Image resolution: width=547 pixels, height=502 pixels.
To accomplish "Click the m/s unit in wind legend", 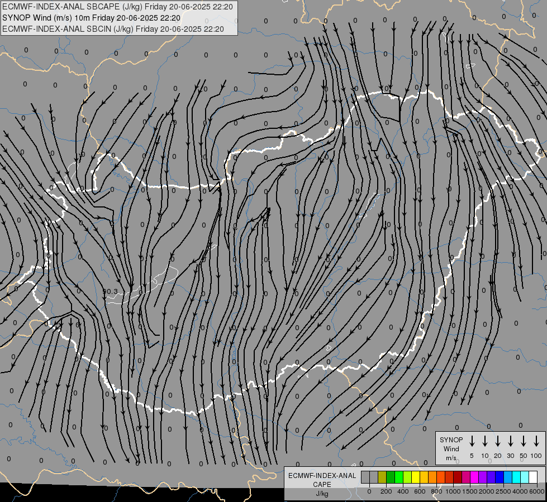I will point(451,458).
